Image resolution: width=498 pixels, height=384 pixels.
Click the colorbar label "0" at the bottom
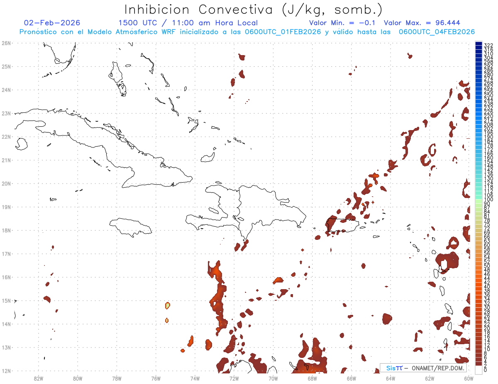pos(486,370)
